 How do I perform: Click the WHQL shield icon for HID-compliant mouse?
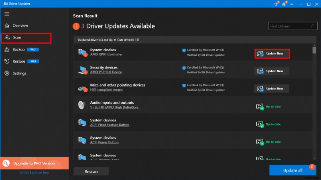184,85
